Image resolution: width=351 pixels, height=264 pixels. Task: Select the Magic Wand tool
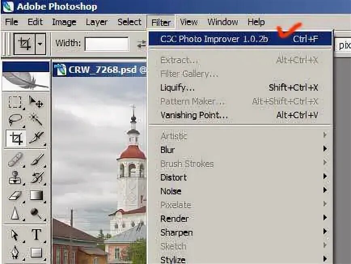click(x=36, y=120)
